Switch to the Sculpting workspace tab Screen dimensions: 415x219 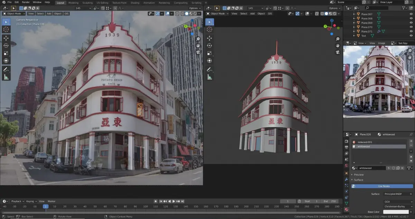pyautogui.click(x=87, y=2)
